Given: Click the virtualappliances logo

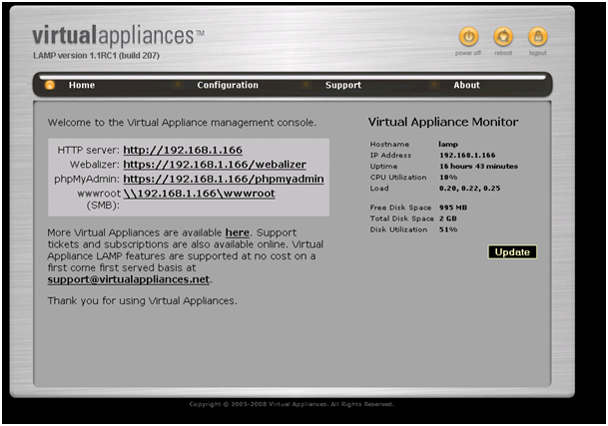Looking at the screenshot, I should pyautogui.click(x=118, y=36).
